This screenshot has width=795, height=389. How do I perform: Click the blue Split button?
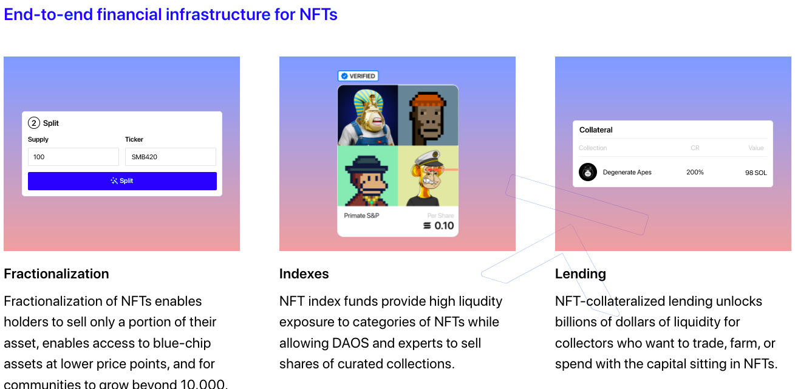tap(122, 181)
